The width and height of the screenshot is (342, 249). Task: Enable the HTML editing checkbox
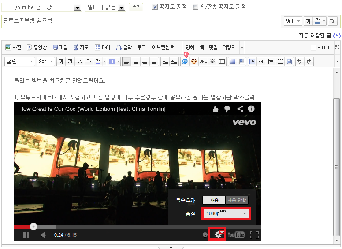tap(313, 48)
